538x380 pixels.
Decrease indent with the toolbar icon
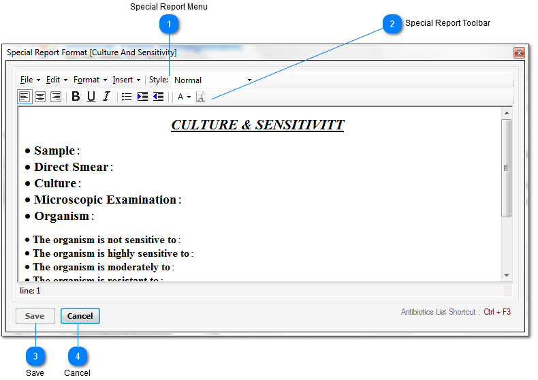pyautogui.click(x=158, y=97)
